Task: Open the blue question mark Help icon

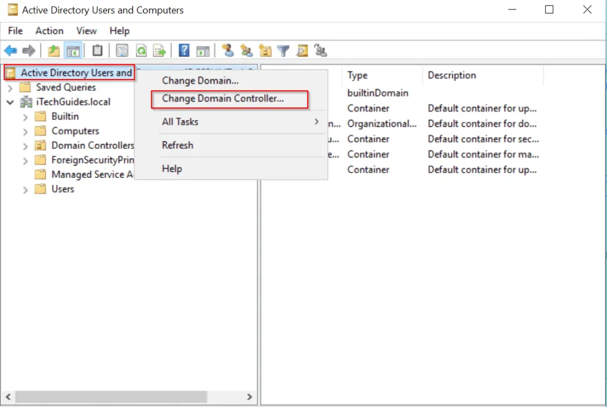Action: [x=184, y=50]
